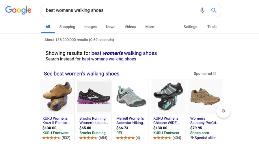Open 'See best women's walking shoes' heading link

click(x=82, y=74)
